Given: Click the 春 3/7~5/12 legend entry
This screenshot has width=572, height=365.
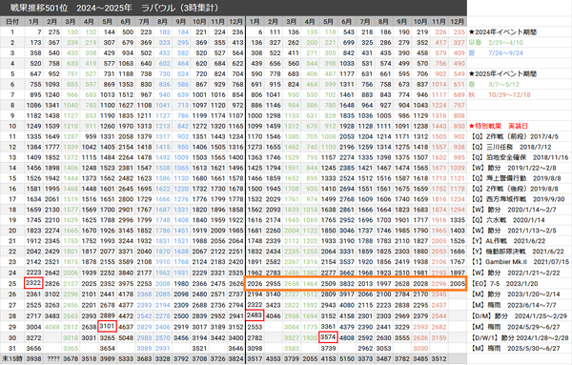Looking at the screenshot, I should [x=494, y=85].
